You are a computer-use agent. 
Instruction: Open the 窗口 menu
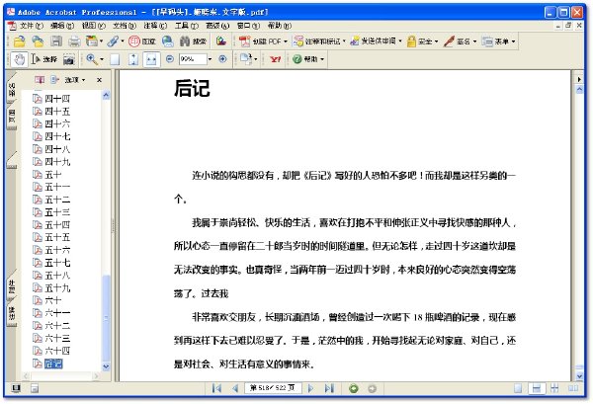point(248,26)
